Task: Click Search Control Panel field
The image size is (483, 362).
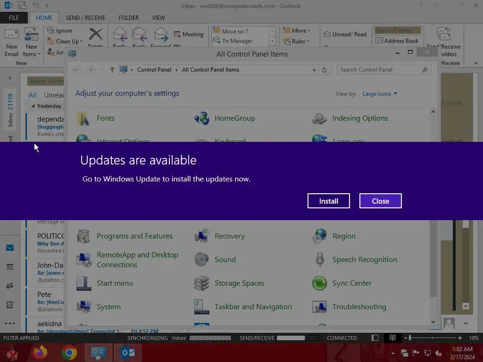Action: (383, 70)
